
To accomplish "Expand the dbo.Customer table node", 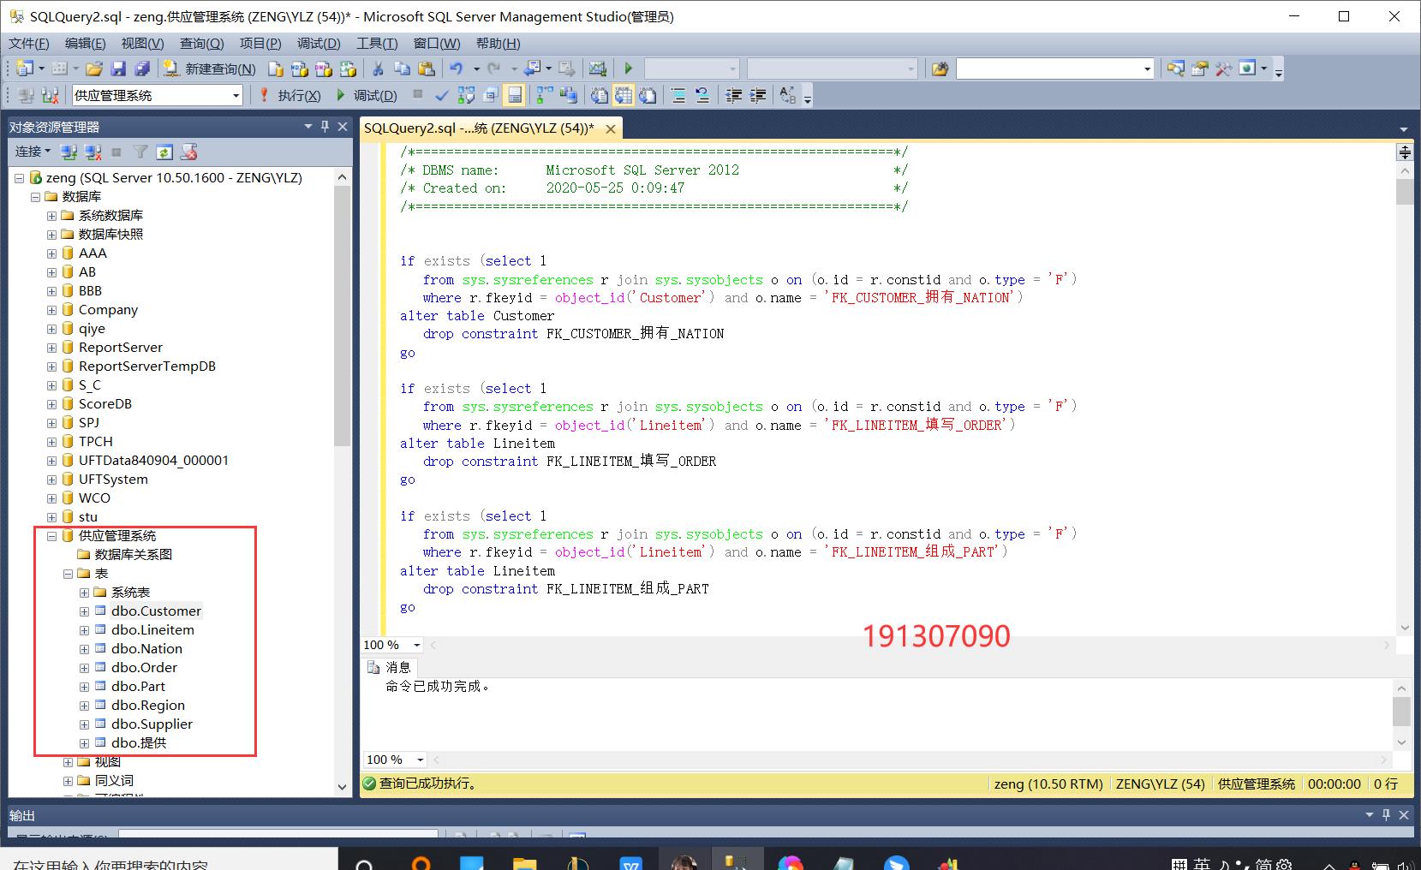I will point(84,611).
